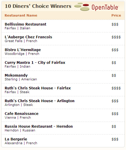The image size is (126, 150).
Task: Open the Bellissimo Restaurant listing
Action: (26, 24)
